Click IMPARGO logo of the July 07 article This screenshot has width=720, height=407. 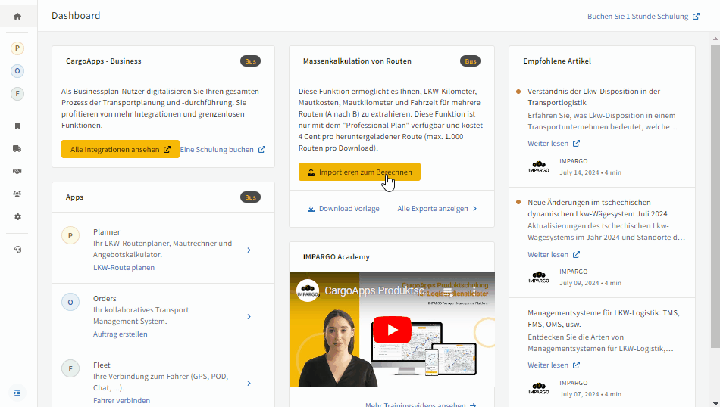(539, 389)
